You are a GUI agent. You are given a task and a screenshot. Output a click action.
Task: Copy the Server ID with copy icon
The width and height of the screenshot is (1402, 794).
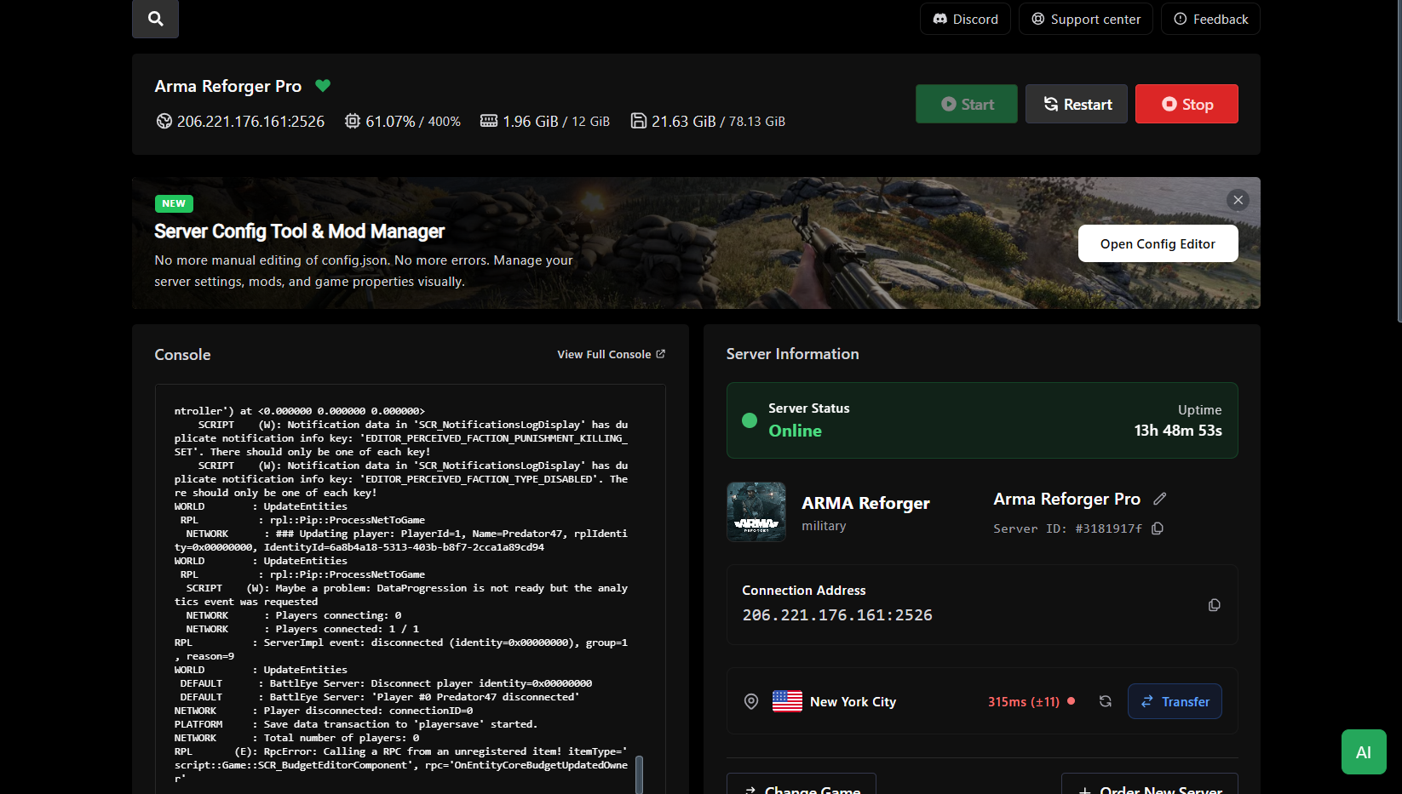pyautogui.click(x=1158, y=528)
